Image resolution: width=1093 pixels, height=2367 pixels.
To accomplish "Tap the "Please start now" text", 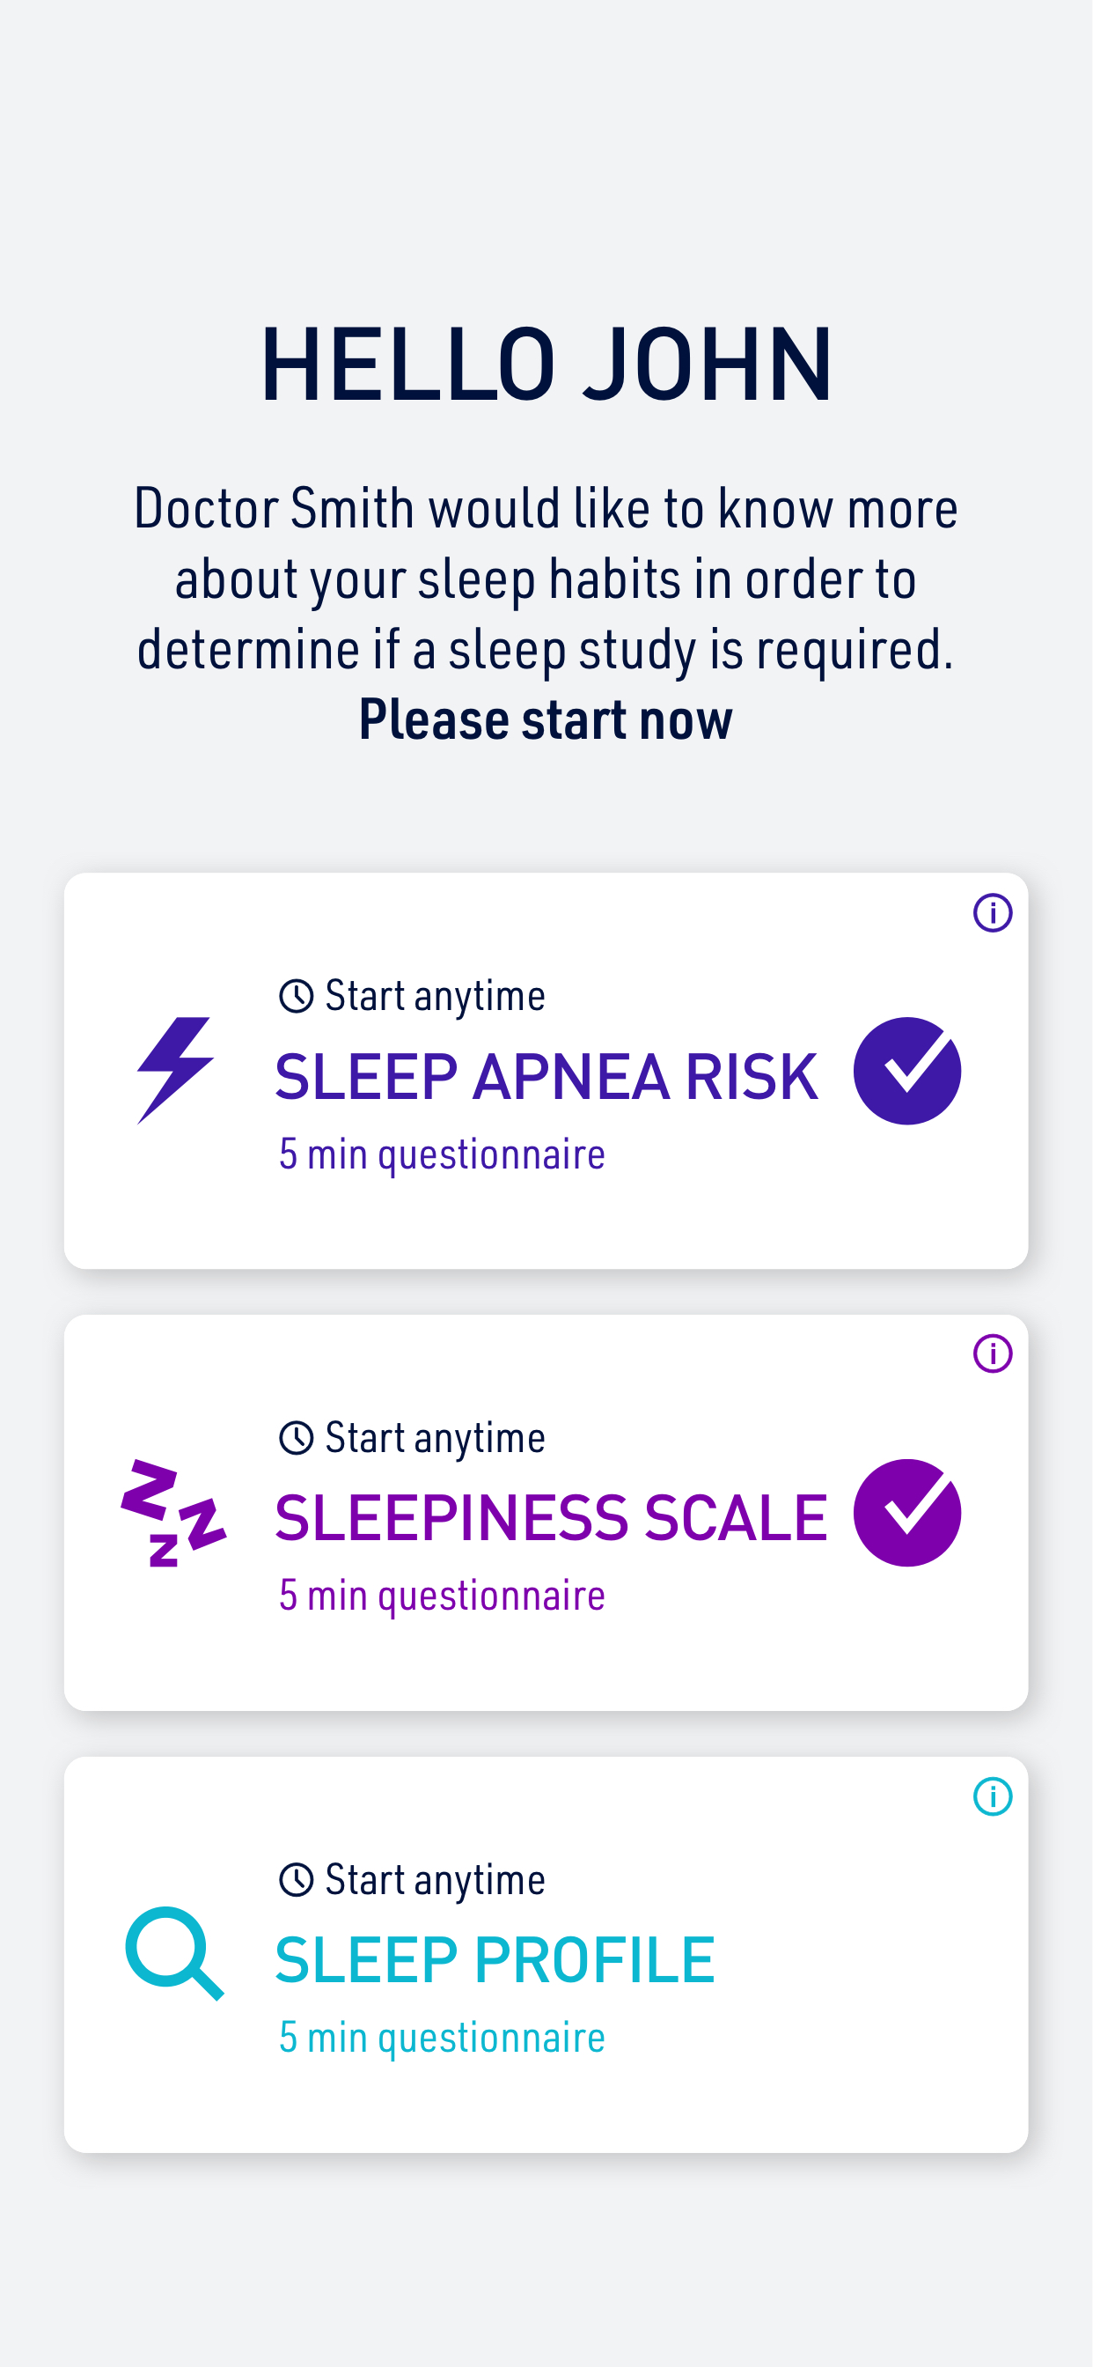I will coord(546,719).
